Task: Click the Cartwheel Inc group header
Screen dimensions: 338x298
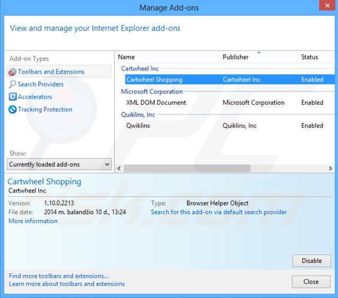Action: coord(140,69)
